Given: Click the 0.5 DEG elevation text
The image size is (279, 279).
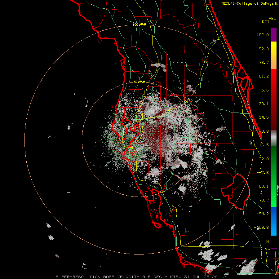Looking at the screenshot, I should [x=152, y=277].
